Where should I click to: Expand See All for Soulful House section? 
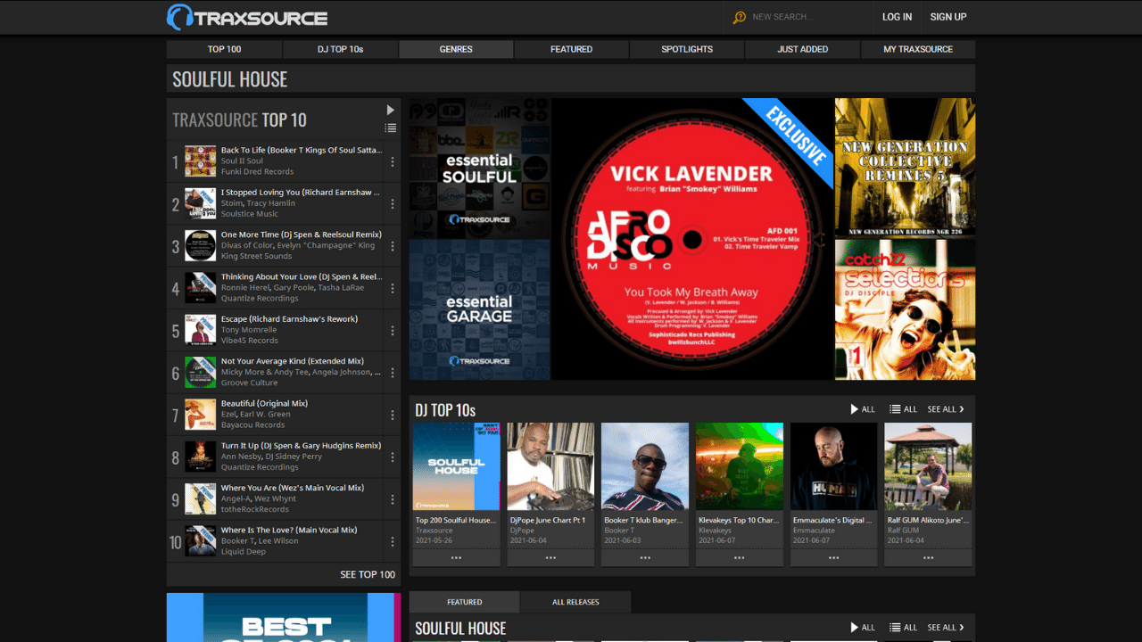(946, 628)
